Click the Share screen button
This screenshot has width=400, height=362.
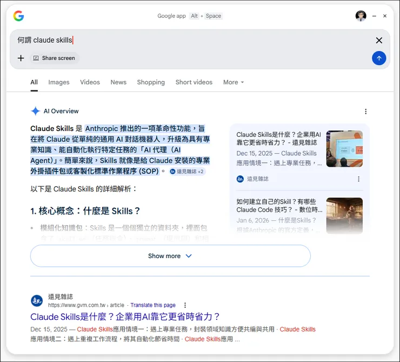[55, 58]
